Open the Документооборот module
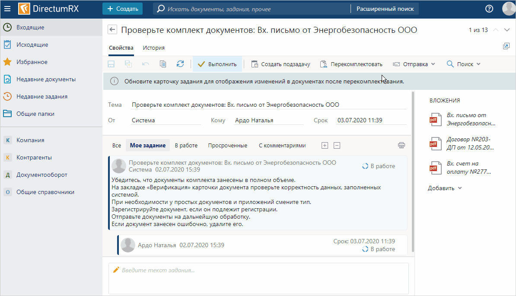The image size is (516, 296). 51,175
